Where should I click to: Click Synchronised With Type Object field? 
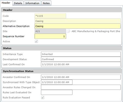tap(57, 82)
